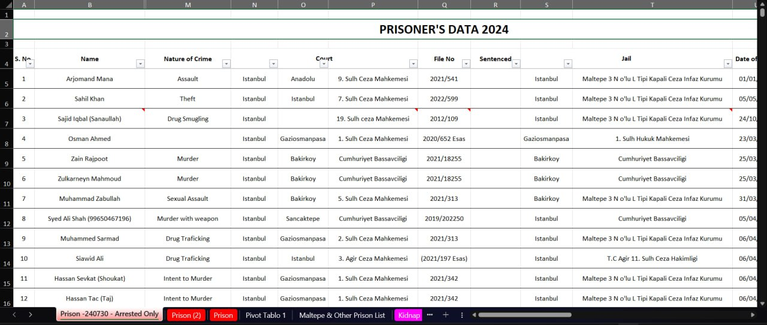Select the Hassan Tac (Taj) cell
This screenshot has width=767, height=325.
pos(90,299)
